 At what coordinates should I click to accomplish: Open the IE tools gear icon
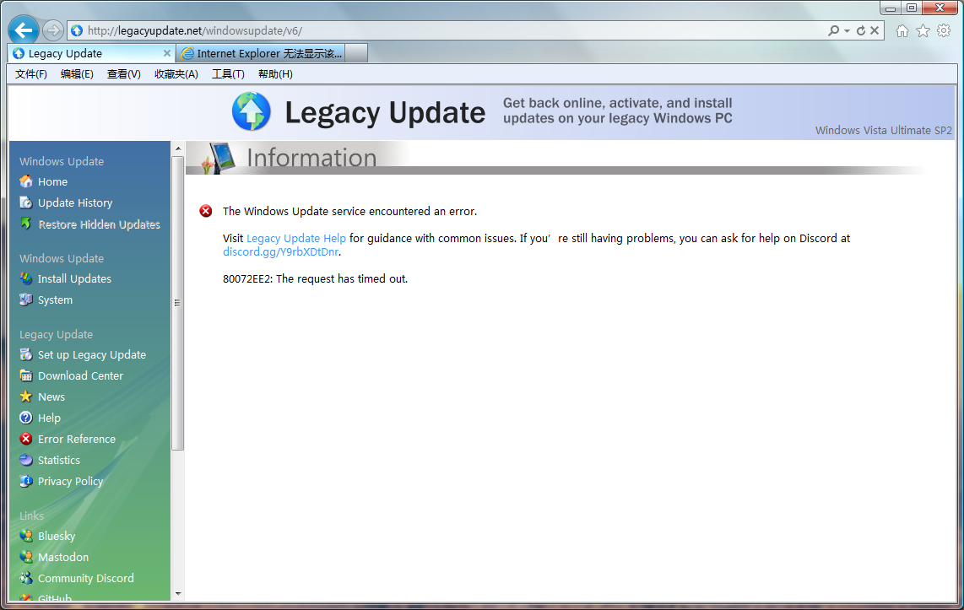[x=944, y=30]
